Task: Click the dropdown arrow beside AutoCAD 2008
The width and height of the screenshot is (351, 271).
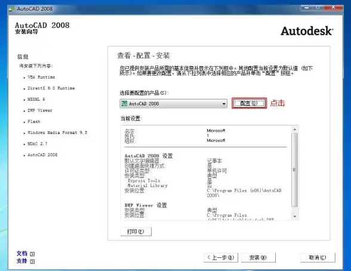Action: (x=224, y=104)
